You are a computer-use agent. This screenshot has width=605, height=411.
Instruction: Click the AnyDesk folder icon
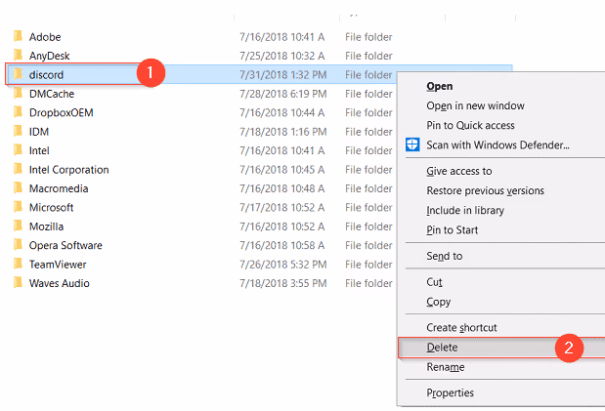point(18,55)
